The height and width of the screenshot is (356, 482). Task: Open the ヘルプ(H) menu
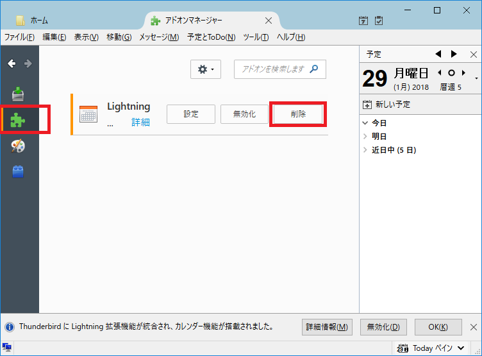pyautogui.click(x=291, y=37)
